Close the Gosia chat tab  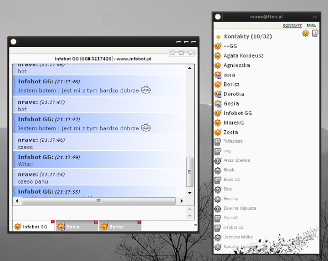(96, 222)
